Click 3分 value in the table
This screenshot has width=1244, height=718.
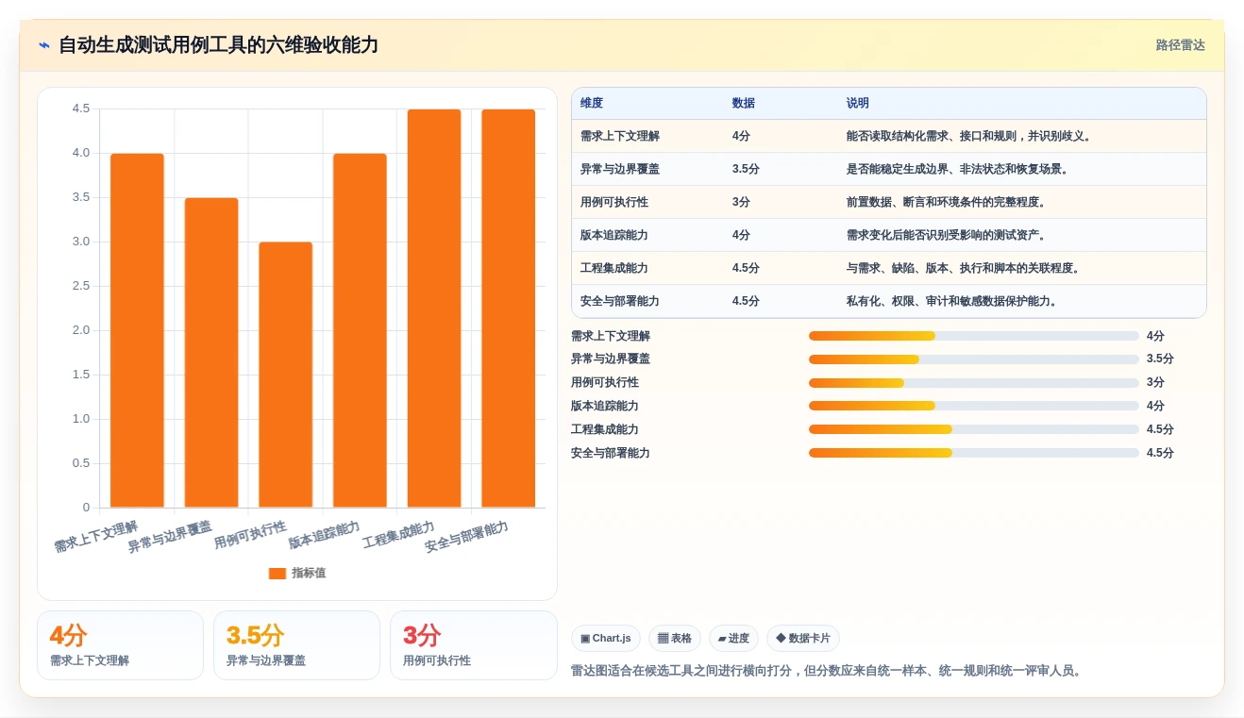pyautogui.click(x=742, y=202)
